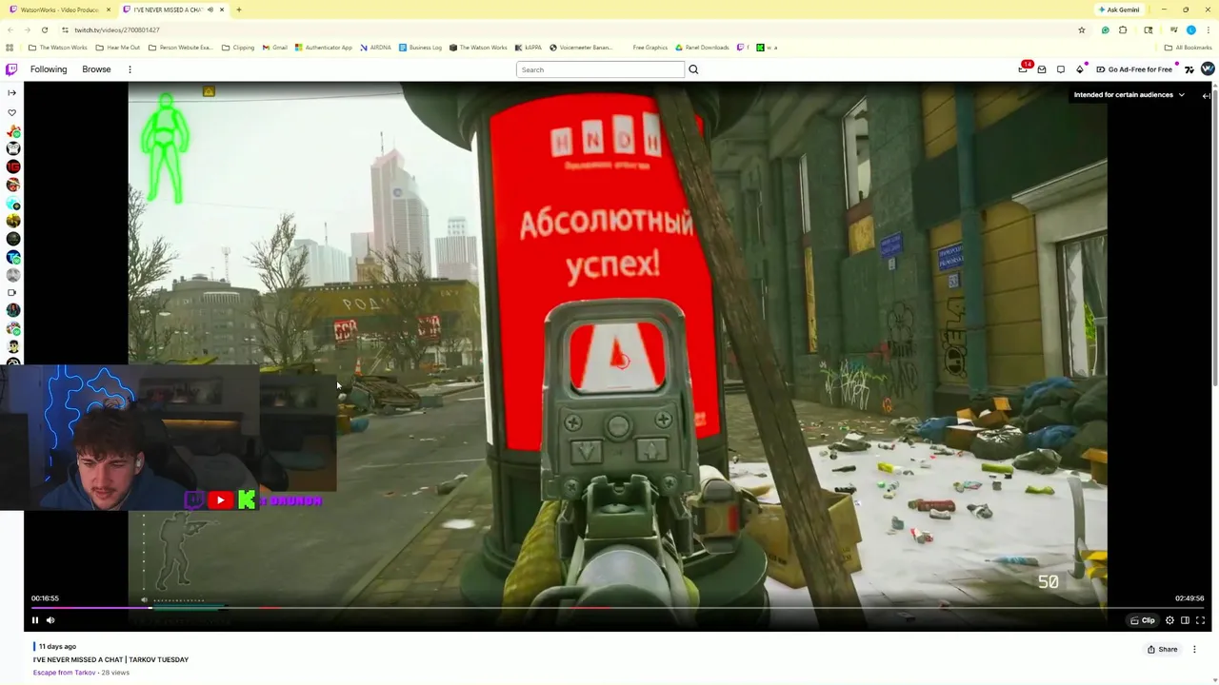The image size is (1219, 685).
Task: Close the WatsonWorks tab
Action: click(x=109, y=10)
